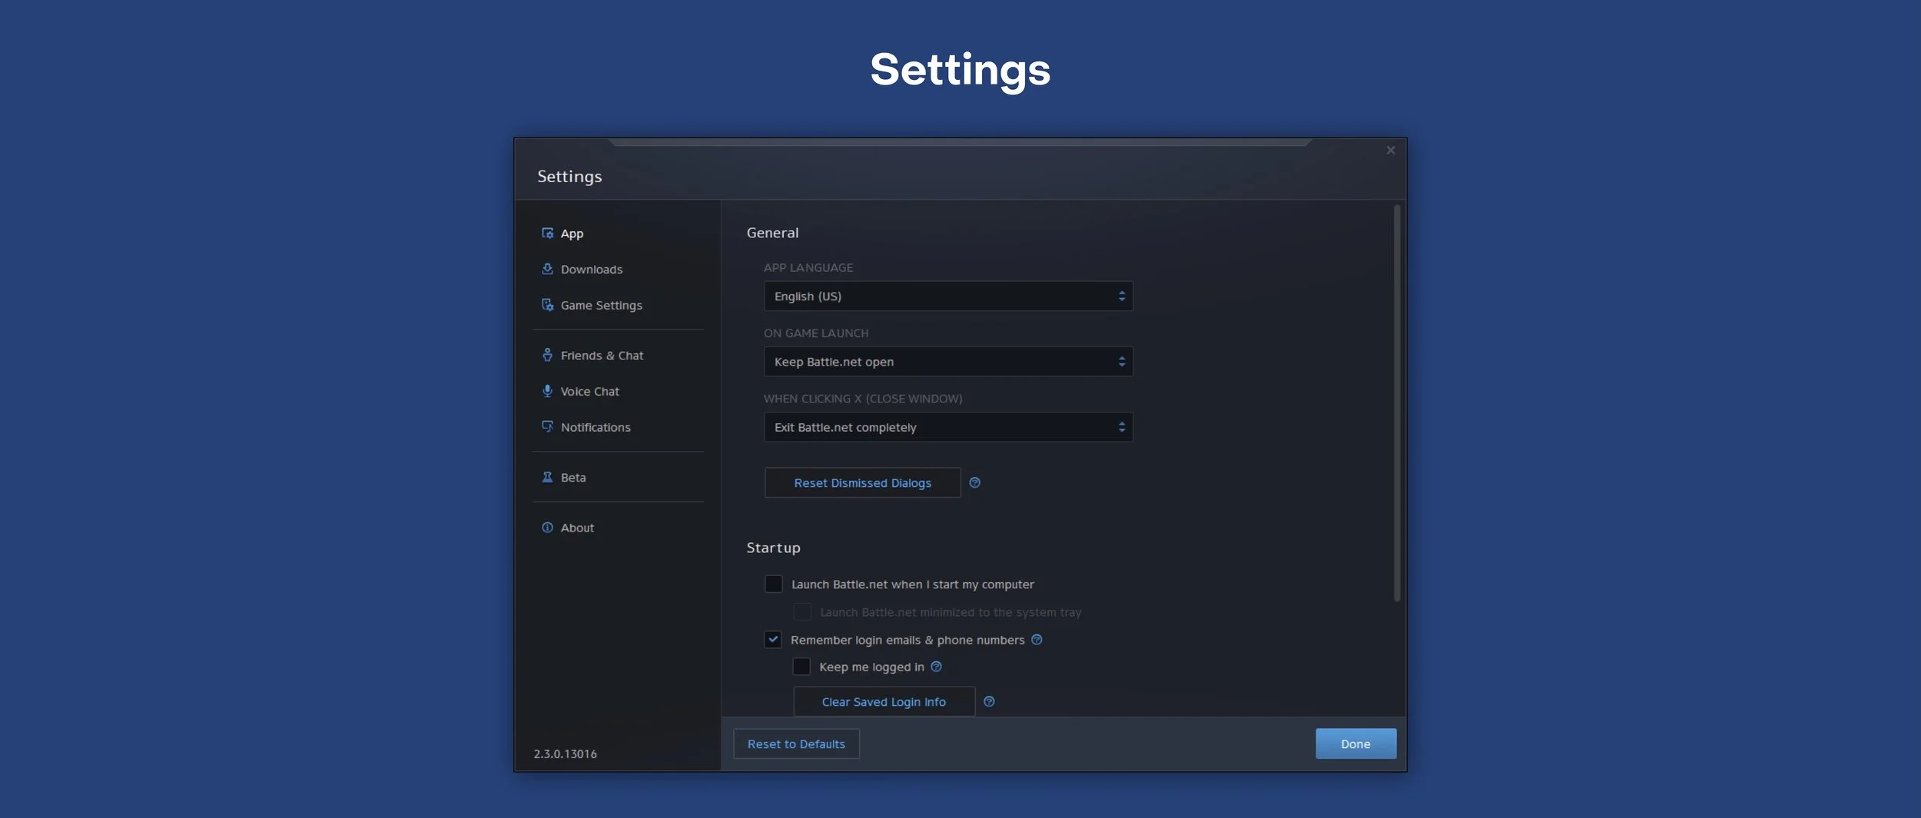Viewport: 1921px width, 818px height.
Task: Open help icon beside Remember login emails
Action: tap(1037, 640)
